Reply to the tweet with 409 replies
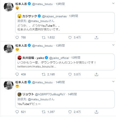 pyautogui.click(x=17, y=74)
